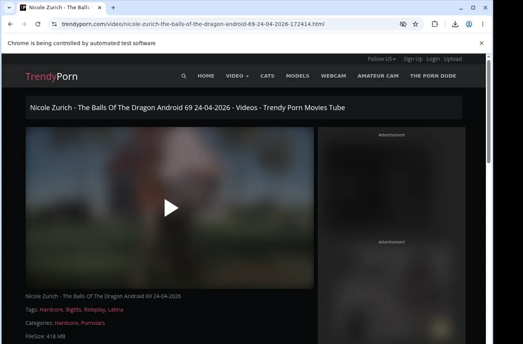Click the crossed-eye tracking protection icon
Image resolution: width=523 pixels, height=344 pixels.
pos(403,24)
